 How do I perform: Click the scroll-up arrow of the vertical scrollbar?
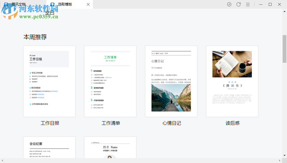pyautogui.click(x=284, y=11)
